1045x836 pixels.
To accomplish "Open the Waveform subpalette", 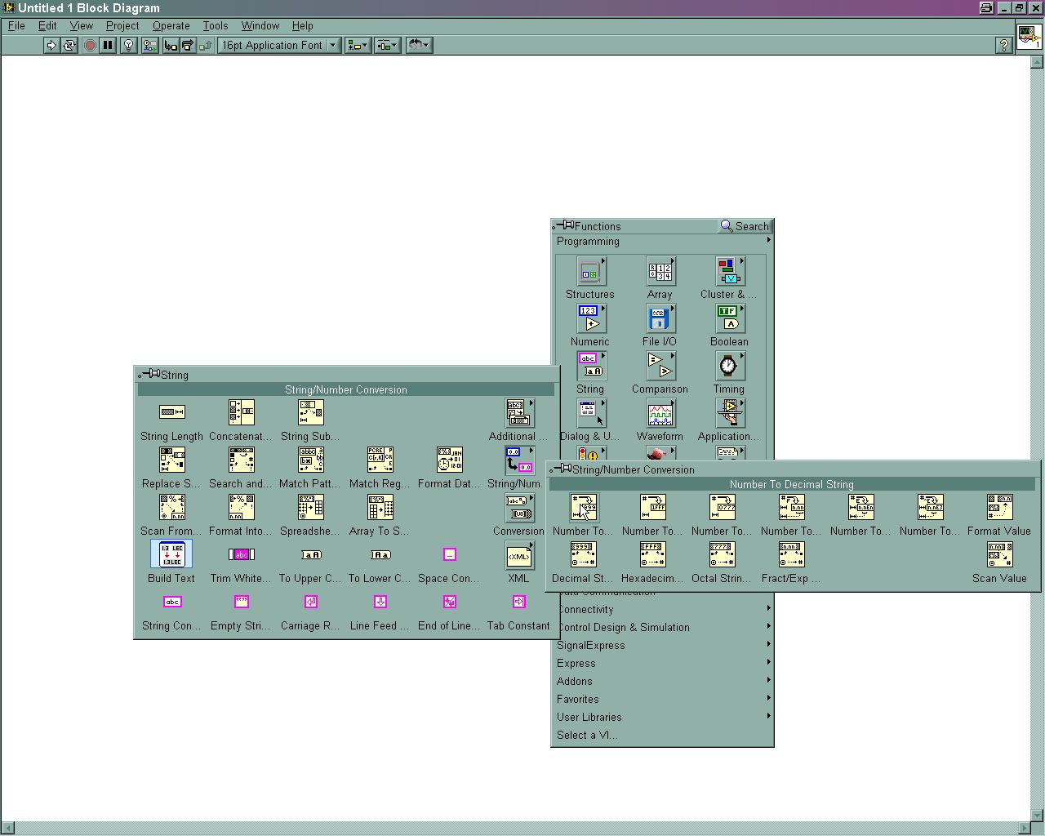I will (x=660, y=415).
